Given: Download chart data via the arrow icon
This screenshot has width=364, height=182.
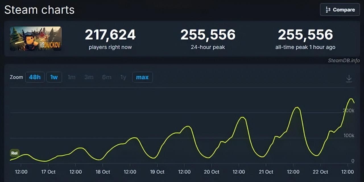Looking at the screenshot, I should 349,78.
